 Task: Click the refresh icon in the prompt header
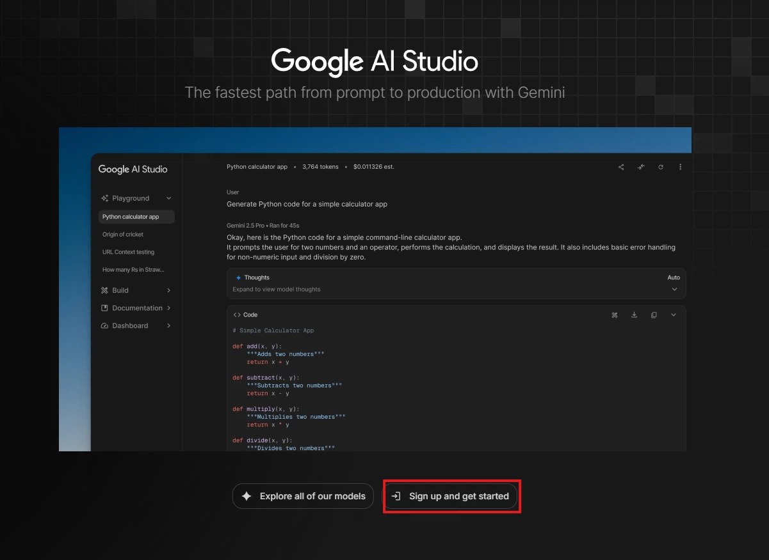[661, 167]
